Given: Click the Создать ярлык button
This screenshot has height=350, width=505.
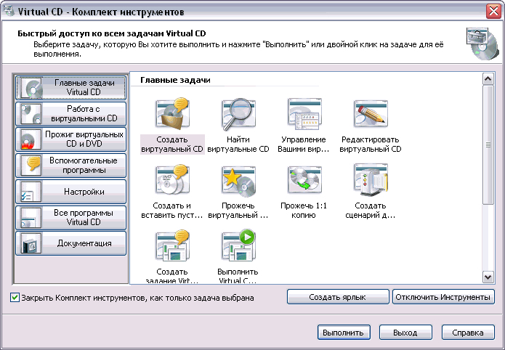Looking at the screenshot, I should click(x=338, y=297).
